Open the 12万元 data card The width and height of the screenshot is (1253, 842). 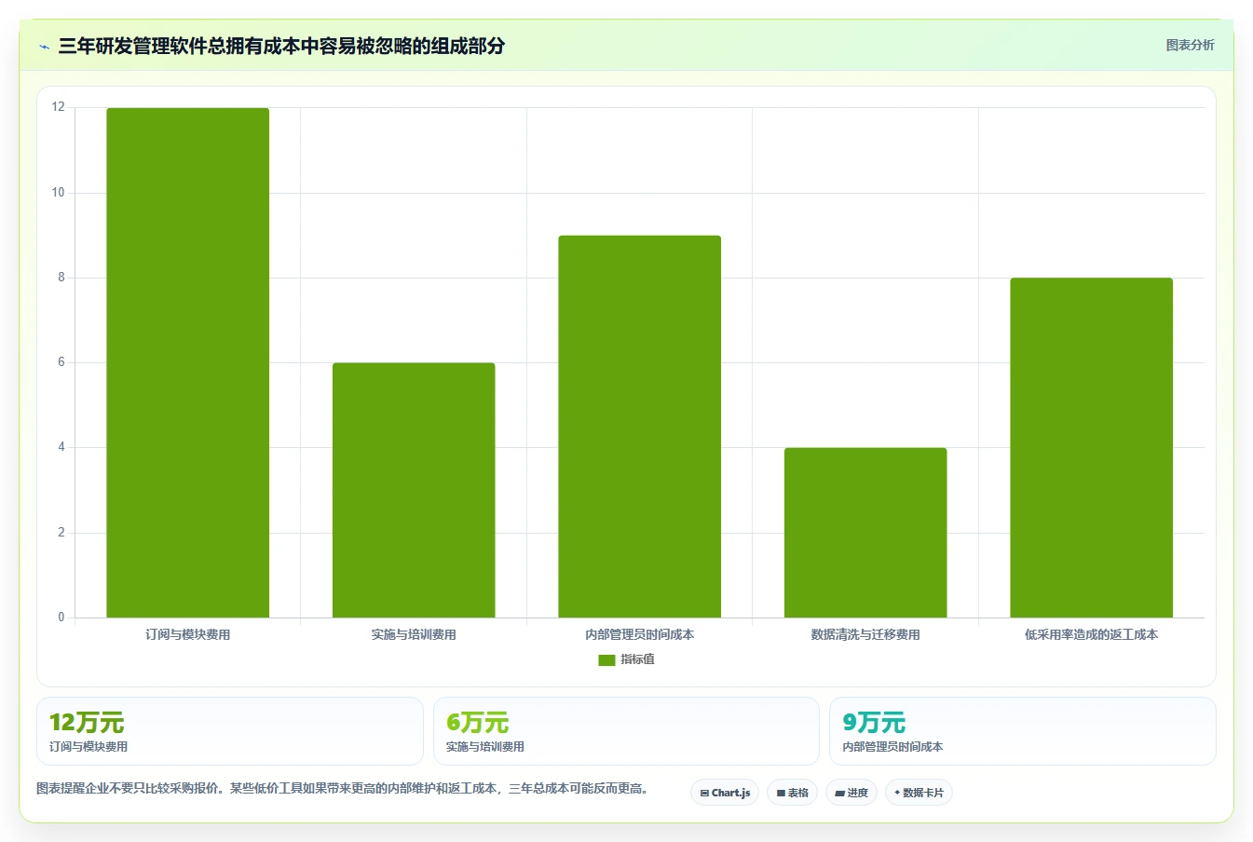(x=230, y=731)
